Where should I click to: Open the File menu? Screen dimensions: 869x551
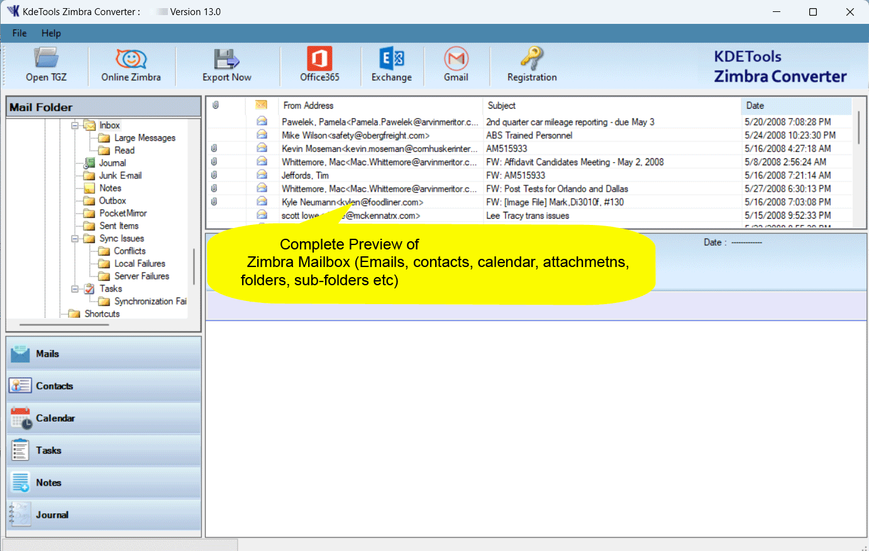[19, 33]
